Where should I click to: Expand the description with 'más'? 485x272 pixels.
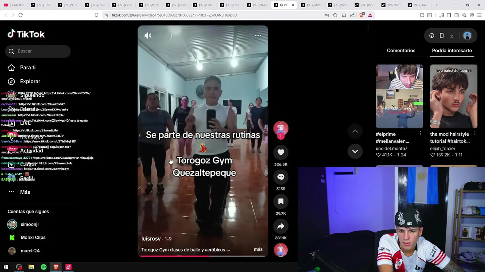click(x=258, y=249)
